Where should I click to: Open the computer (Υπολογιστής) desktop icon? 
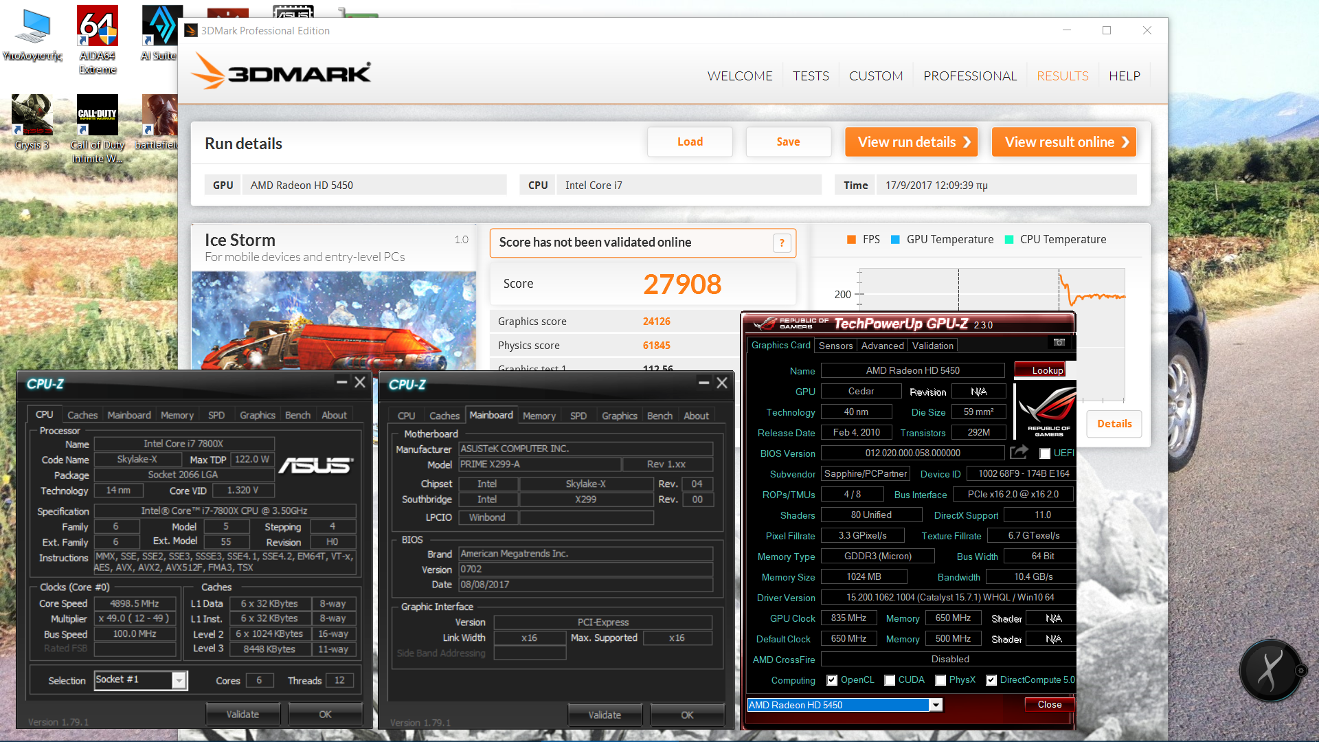32,34
